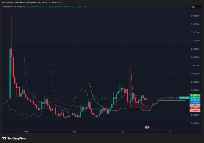Click the 2026 time axis label
This screenshot has width=204, height=143.
25,132
